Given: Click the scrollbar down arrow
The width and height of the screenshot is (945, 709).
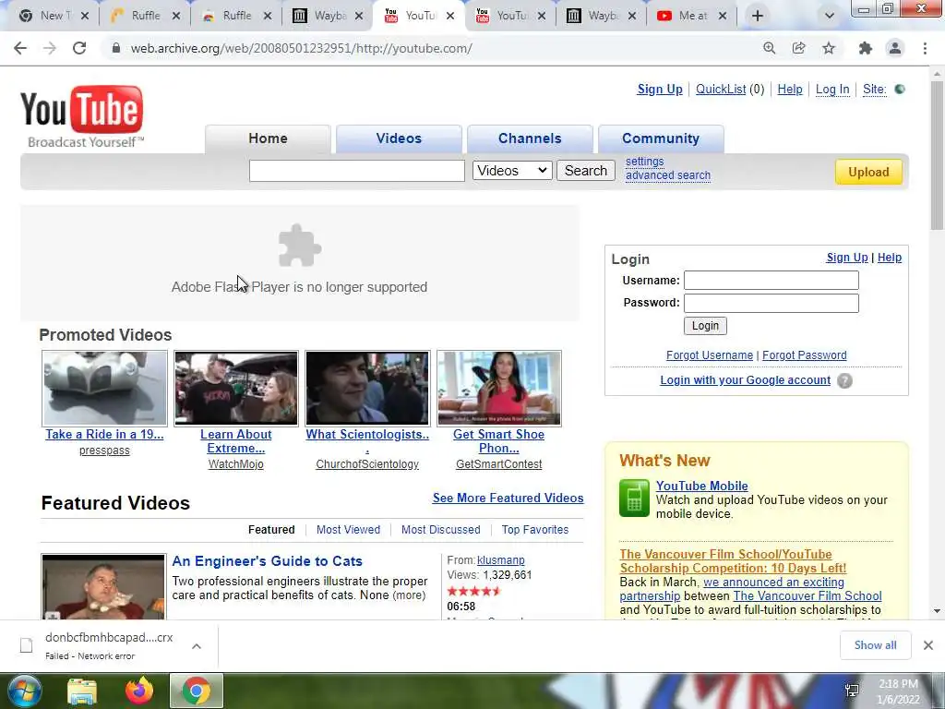Looking at the screenshot, I should coord(938,611).
